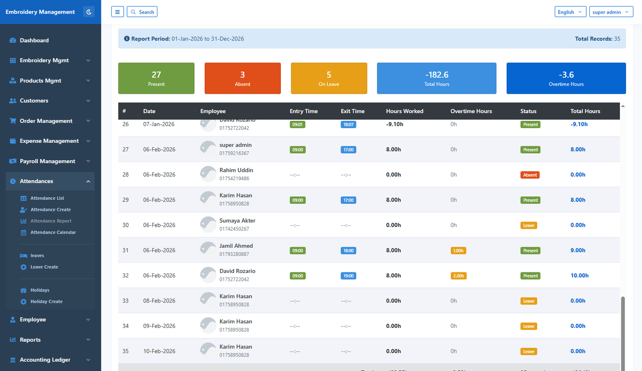Viewport: 642px width, 371px height.
Task: Click Rahim Uddin's avatar thumbnail
Action: click(x=208, y=174)
